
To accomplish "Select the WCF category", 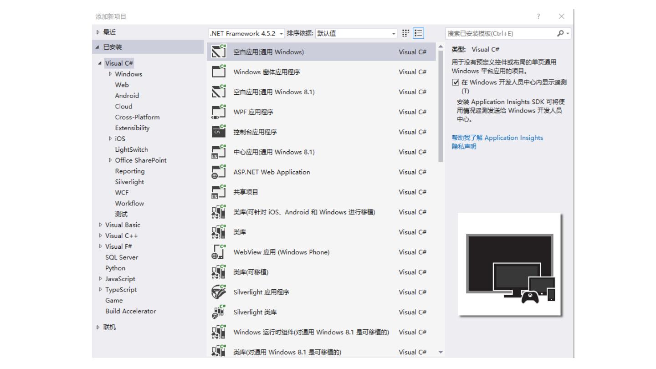I will [x=122, y=193].
